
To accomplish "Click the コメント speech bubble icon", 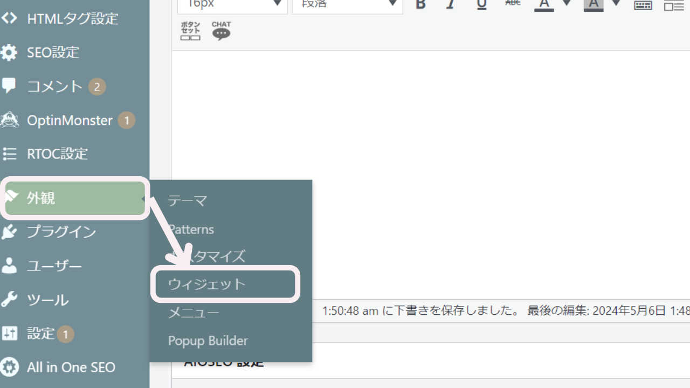I will click(x=9, y=85).
